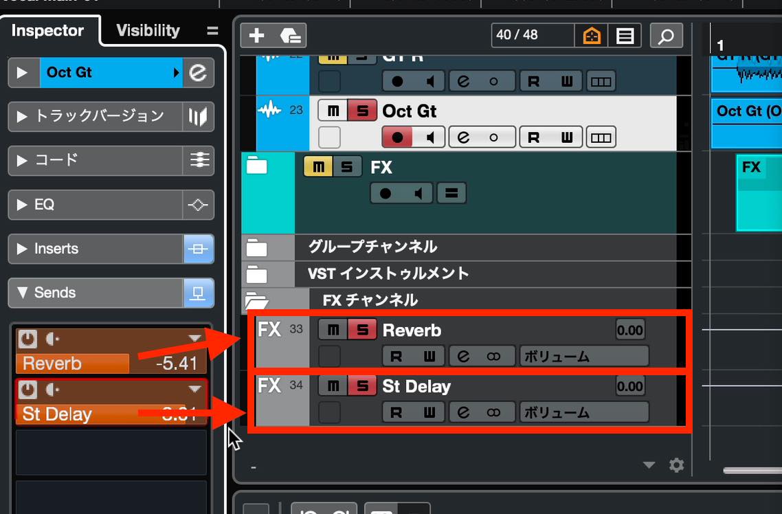Open track list bottom dropdown arrow
This screenshot has width=782, height=514.
pyautogui.click(x=649, y=465)
